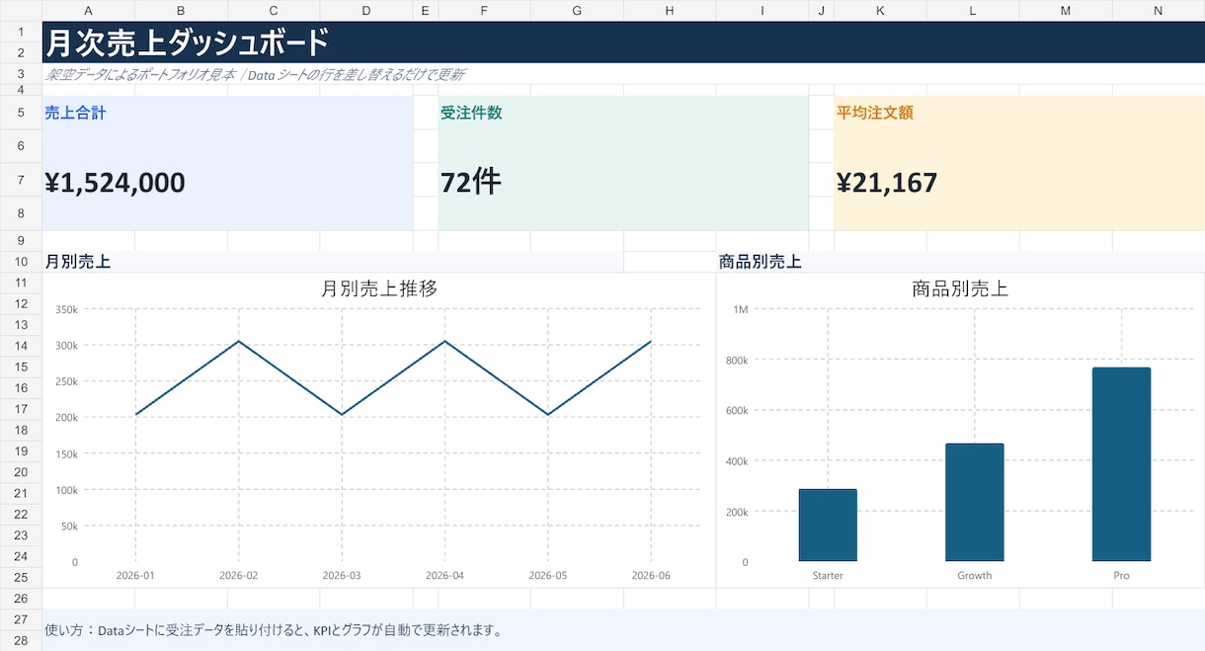Image resolution: width=1205 pixels, height=651 pixels.
Task: Click the Starter axis label
Action: point(828,575)
